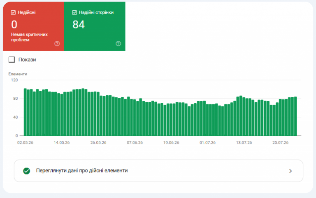Uncheck the Надійні сторінки checkbox
Image resolution: width=316 pixels, height=198 pixels.
coord(74,12)
